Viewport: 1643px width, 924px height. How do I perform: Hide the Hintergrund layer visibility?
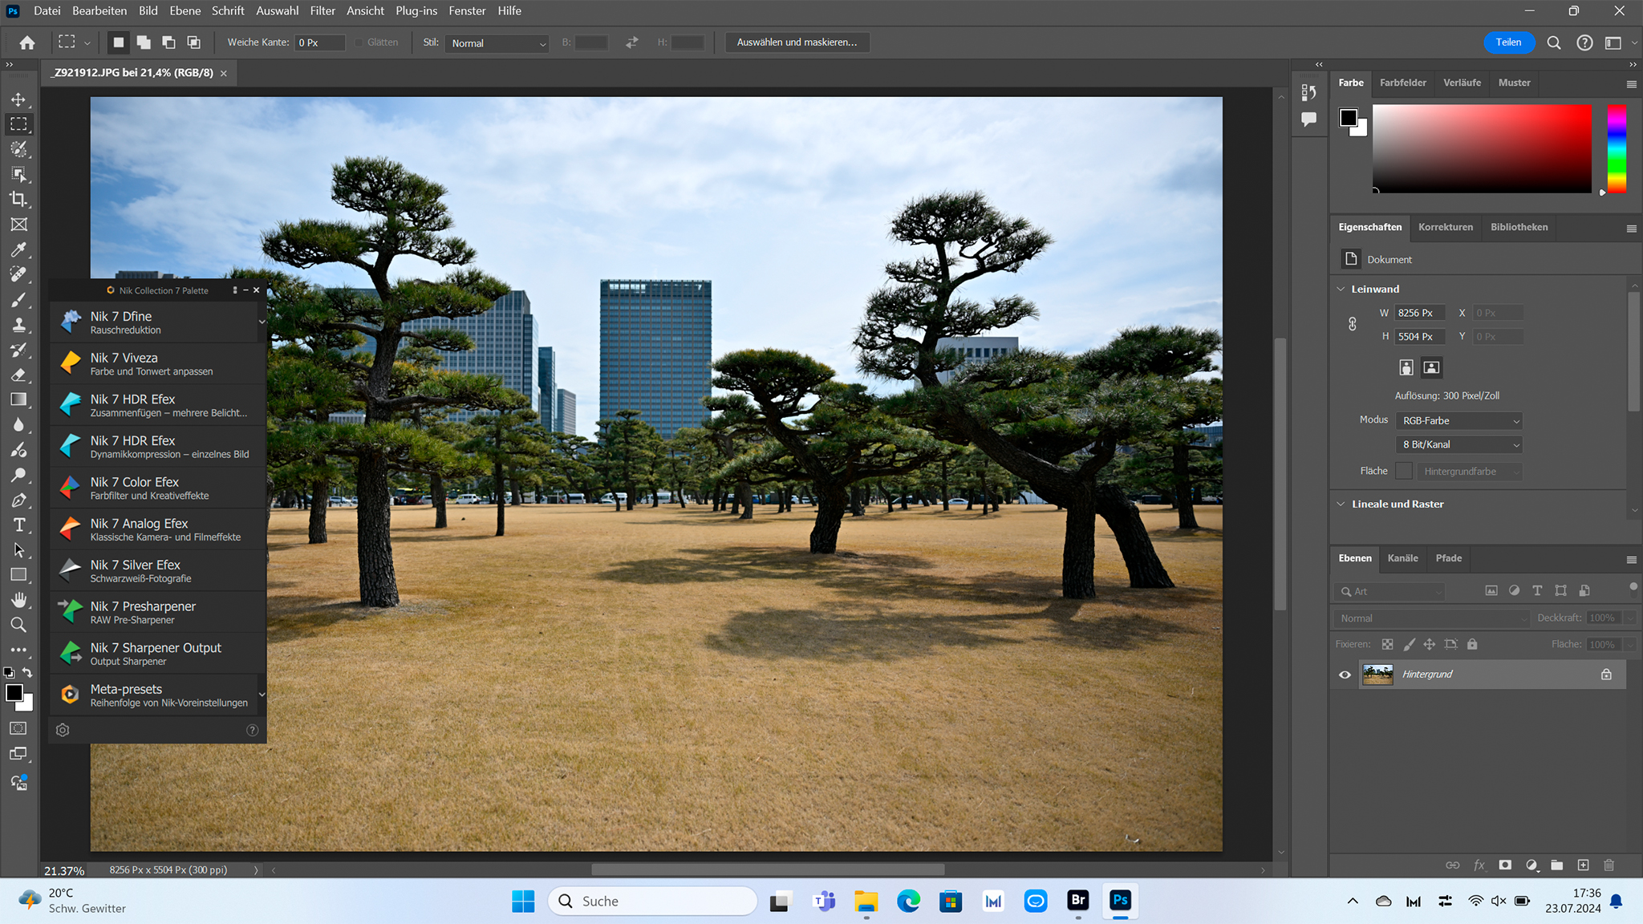click(x=1345, y=675)
